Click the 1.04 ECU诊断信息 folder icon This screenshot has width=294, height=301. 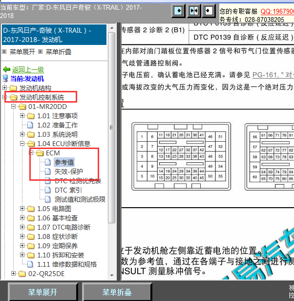pyautogui.click(x=31, y=144)
